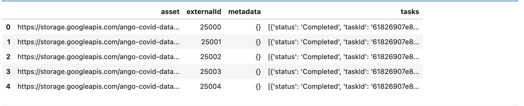This screenshot has width=524, height=106.
Task: Open the asset URL in row 2
Action: pyautogui.click(x=99, y=57)
